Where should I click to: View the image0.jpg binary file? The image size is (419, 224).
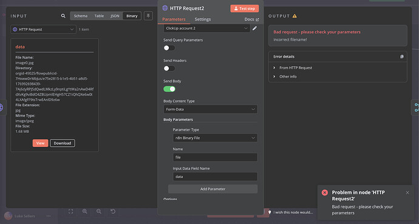[x=40, y=143]
